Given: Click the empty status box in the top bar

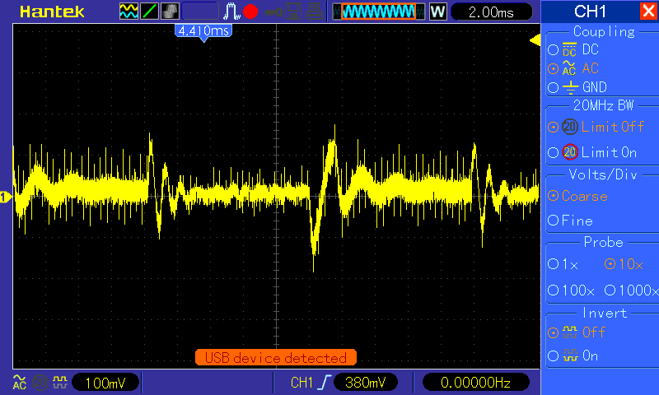Looking at the screenshot, I should click(200, 12).
